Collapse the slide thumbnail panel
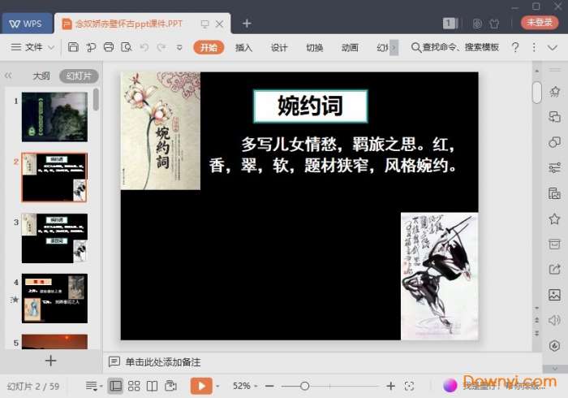The image size is (568, 398). (x=9, y=76)
